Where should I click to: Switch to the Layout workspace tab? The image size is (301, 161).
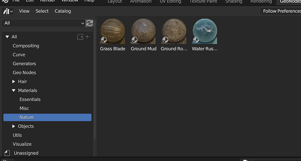tap(115, 2)
